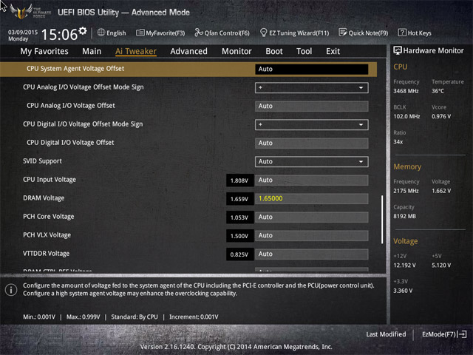Click the 1.808V CPU Input Voltage reading
473x355 pixels.
tap(239, 180)
